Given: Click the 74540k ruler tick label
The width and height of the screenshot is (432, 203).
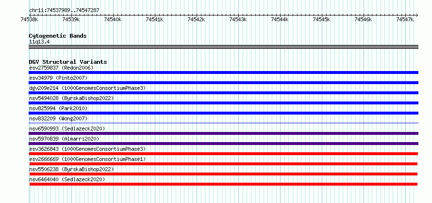Looking at the screenshot, I should coord(113,19).
